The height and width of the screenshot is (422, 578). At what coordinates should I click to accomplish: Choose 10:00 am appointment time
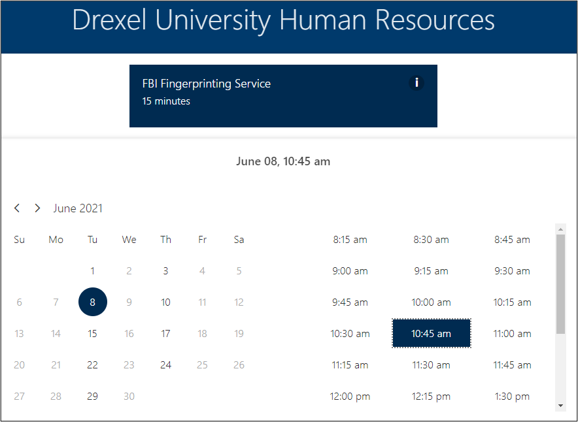point(431,302)
